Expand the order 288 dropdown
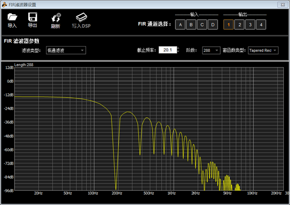This screenshot has height=205, width=290. [211, 50]
